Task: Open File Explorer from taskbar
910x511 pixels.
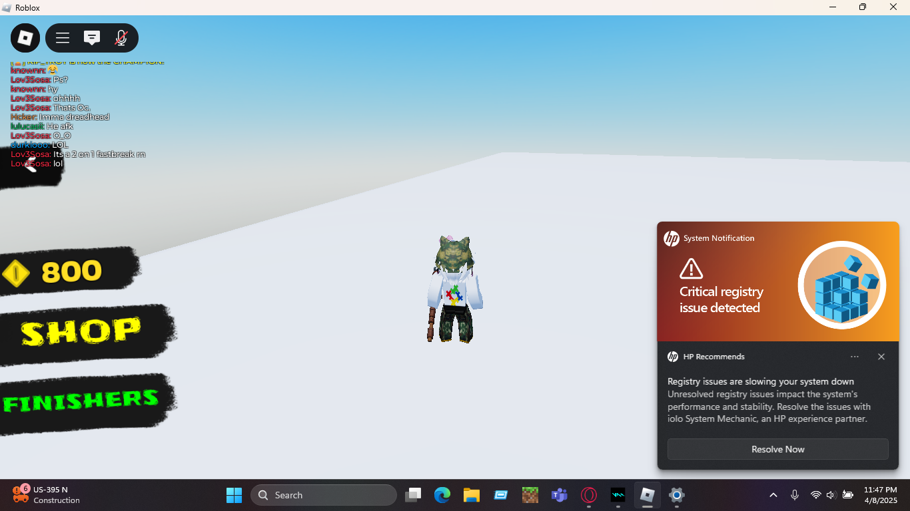Action: 472,495
